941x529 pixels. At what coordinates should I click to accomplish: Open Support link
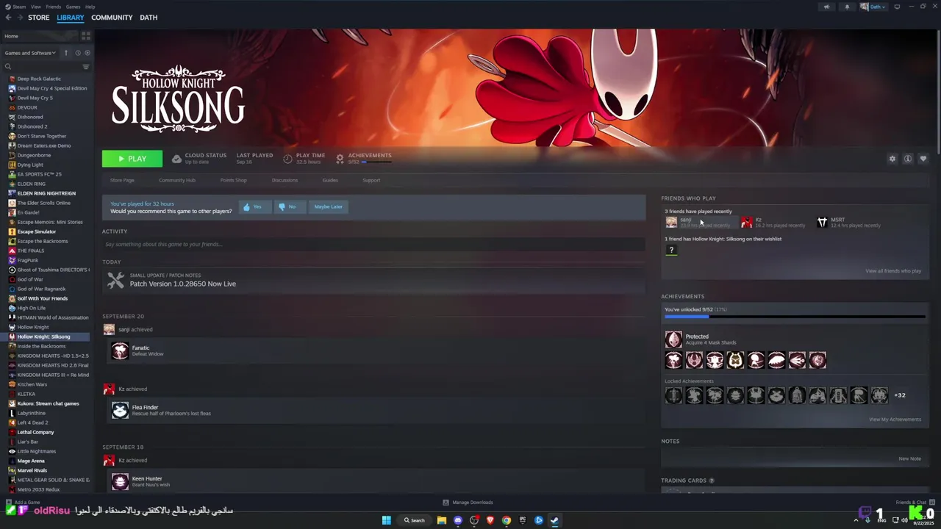tap(371, 180)
